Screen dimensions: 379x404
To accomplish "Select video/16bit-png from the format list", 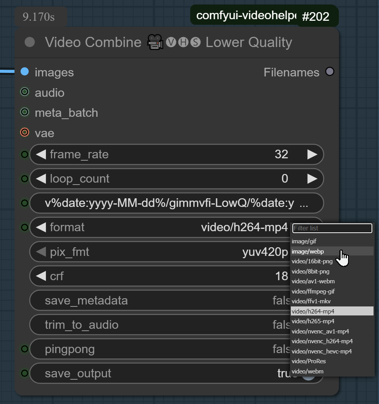I will [332, 261].
